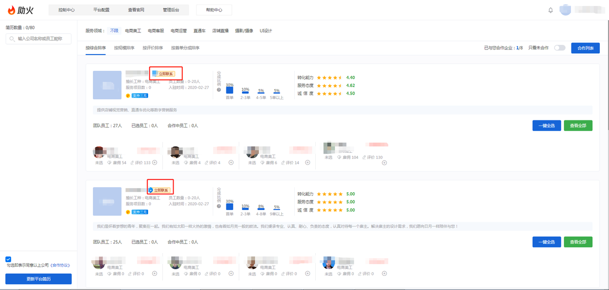Click the pencil icon next to 评价 133
The image size is (609, 290).
[132, 162]
